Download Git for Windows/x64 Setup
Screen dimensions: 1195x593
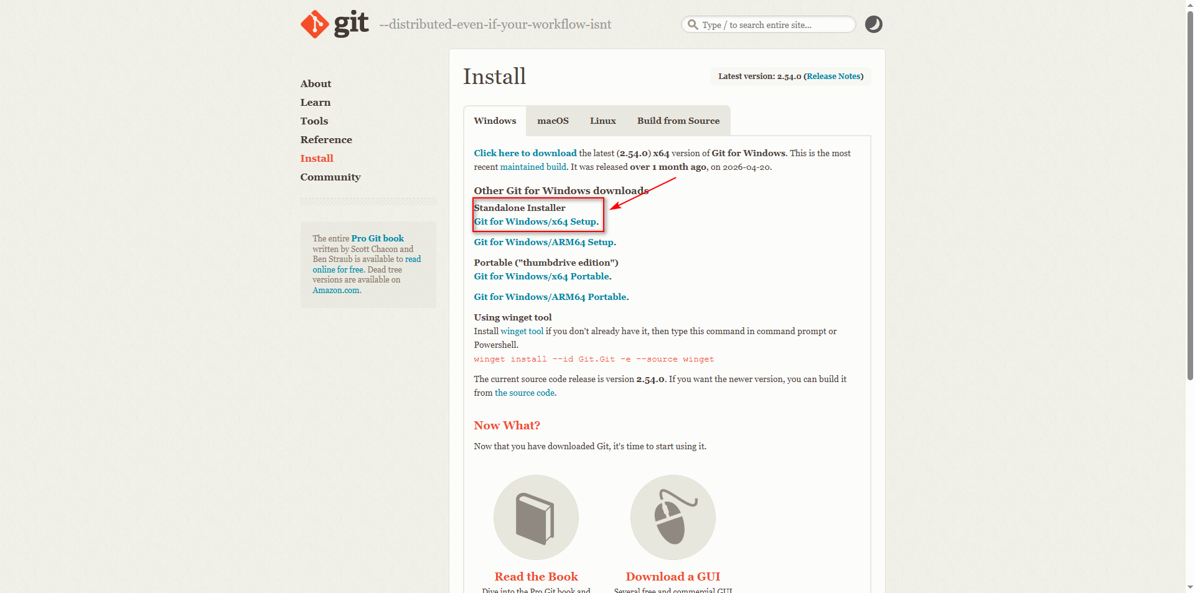coord(535,222)
